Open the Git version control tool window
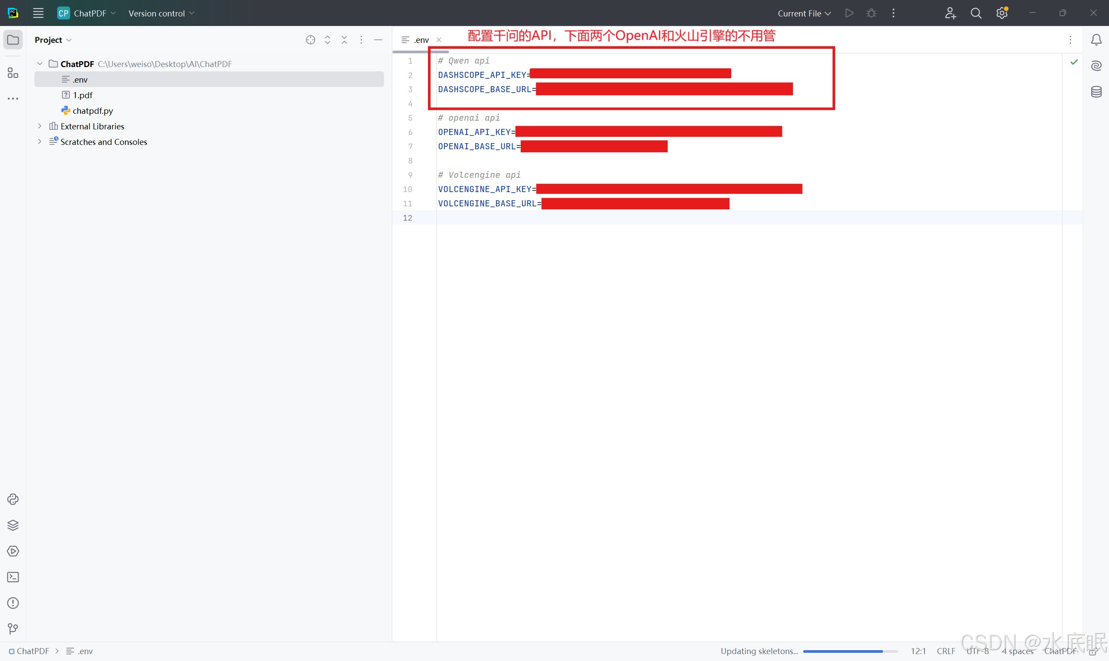This screenshot has height=661, width=1109. click(13, 629)
